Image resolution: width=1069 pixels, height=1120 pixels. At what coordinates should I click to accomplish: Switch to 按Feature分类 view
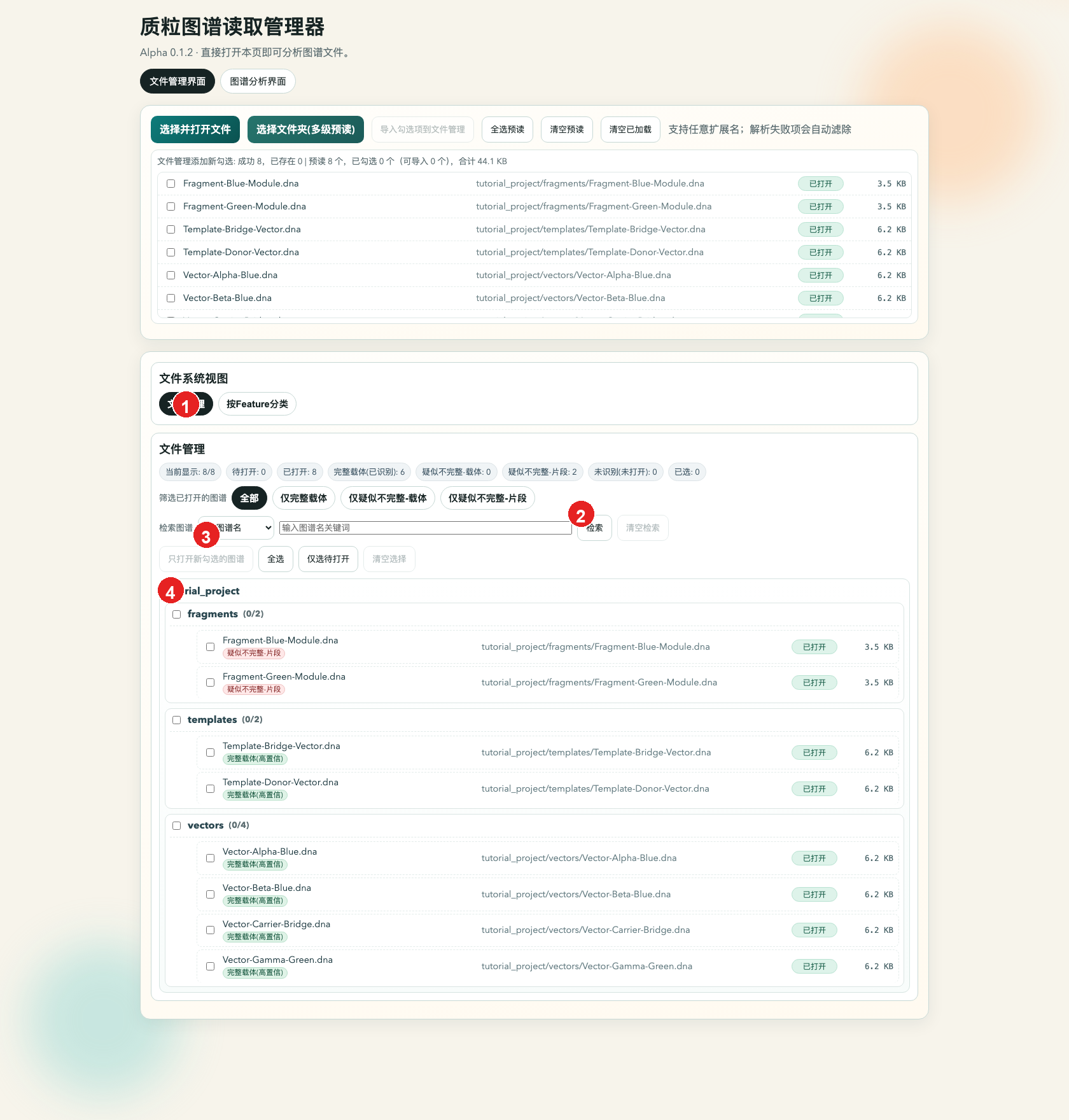(x=257, y=404)
